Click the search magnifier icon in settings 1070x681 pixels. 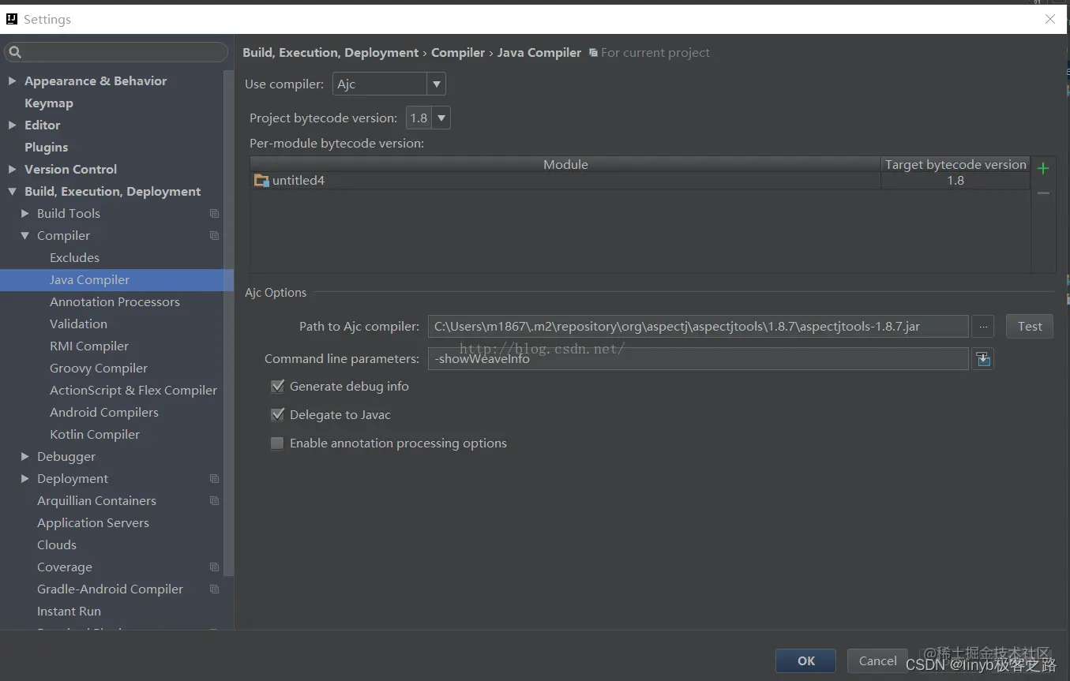[15, 53]
